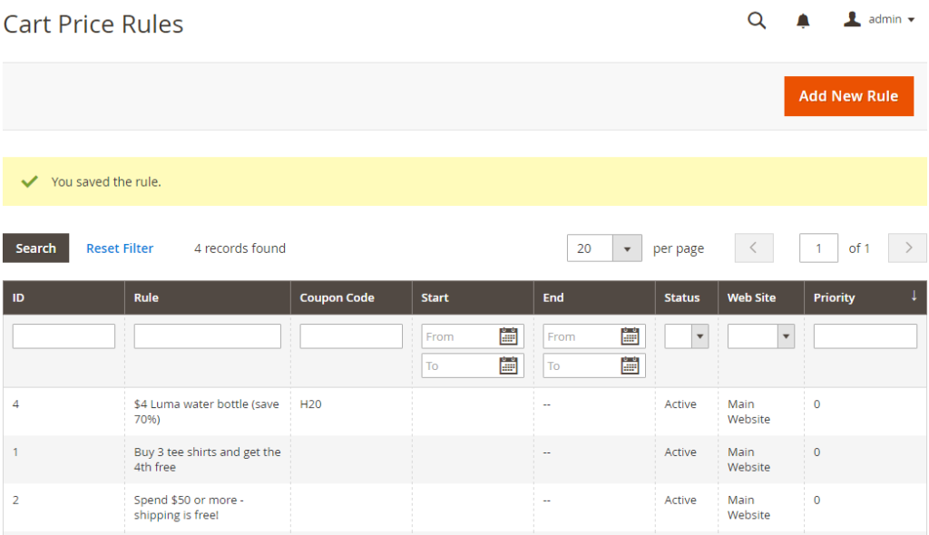
Task: Click Main Website in rule 1 row
Action: [748, 459]
